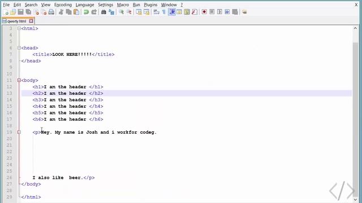Open the Encoding menu
The width and height of the screenshot is (362, 203).
(63, 5)
